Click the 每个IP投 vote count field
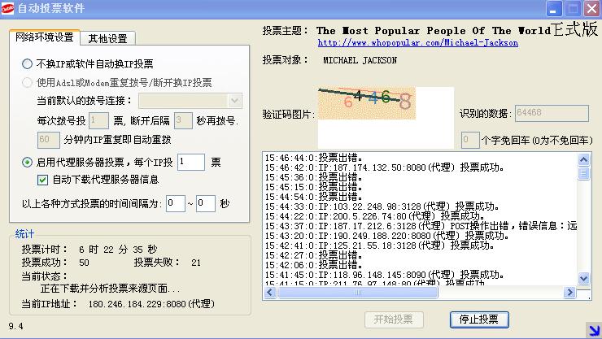 tap(191, 163)
